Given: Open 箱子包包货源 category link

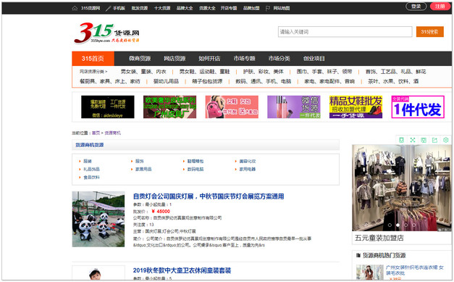Looking at the screenshot, I should (x=207, y=81).
